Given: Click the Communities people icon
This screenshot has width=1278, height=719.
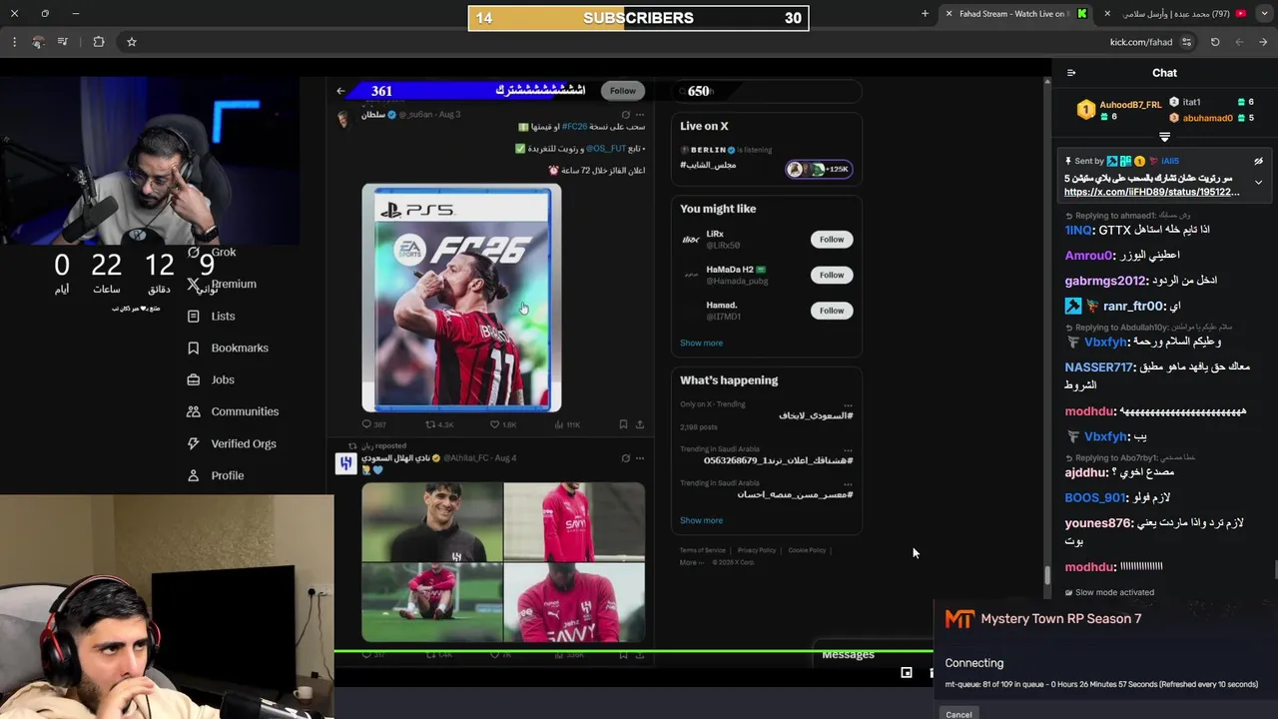Looking at the screenshot, I should 194,412.
